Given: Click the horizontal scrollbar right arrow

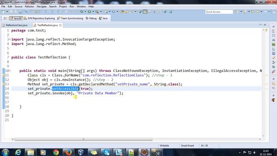Looking at the screenshot, I should (x=260, y=140).
